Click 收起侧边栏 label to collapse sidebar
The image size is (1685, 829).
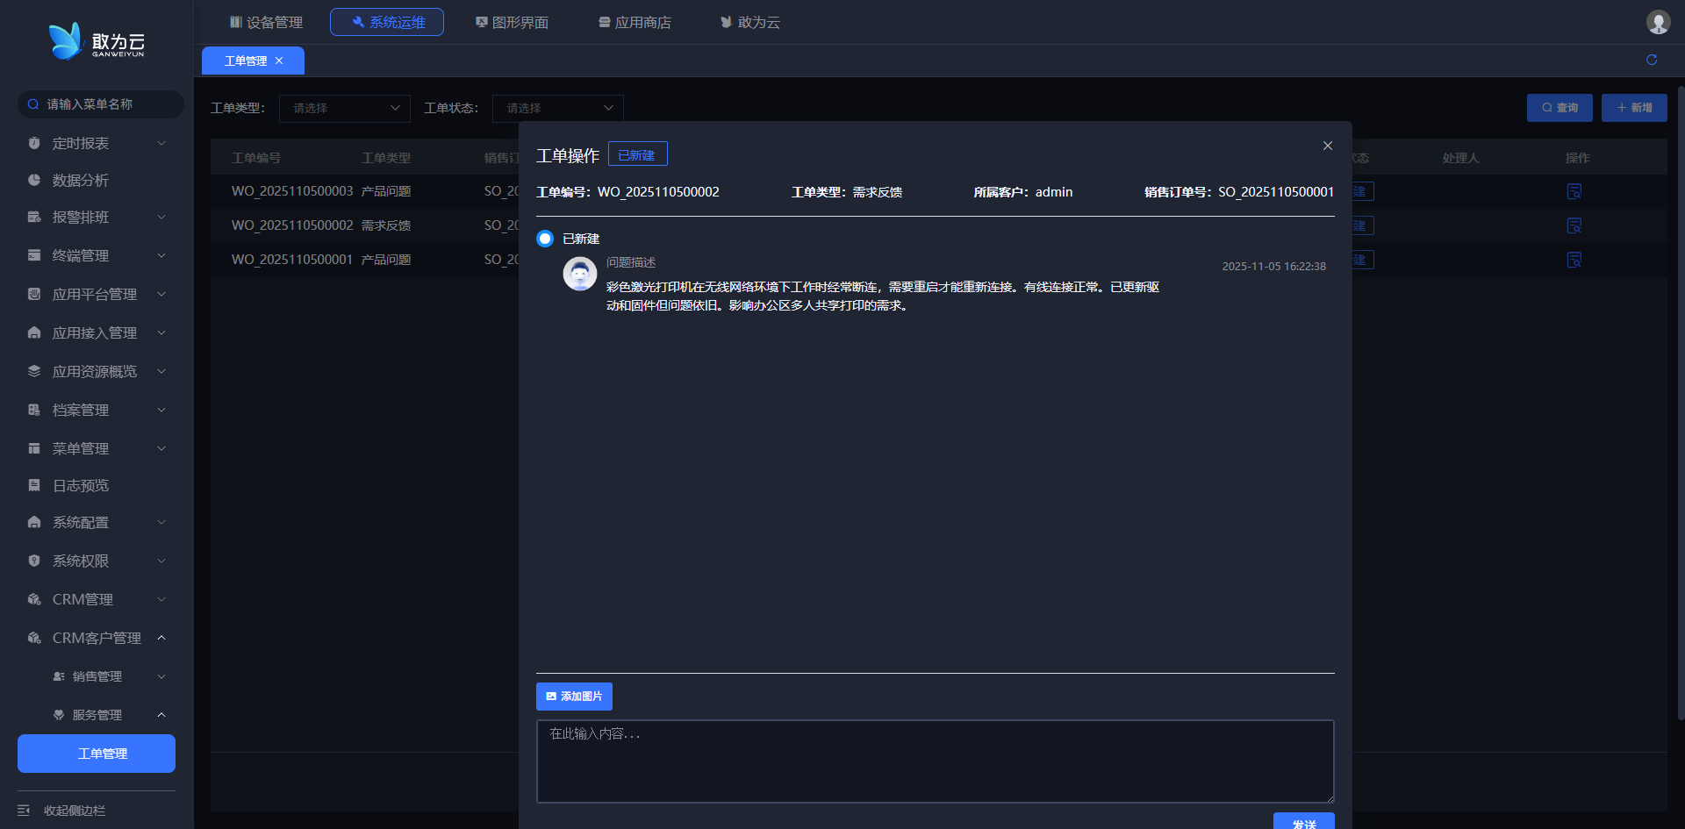(75, 811)
